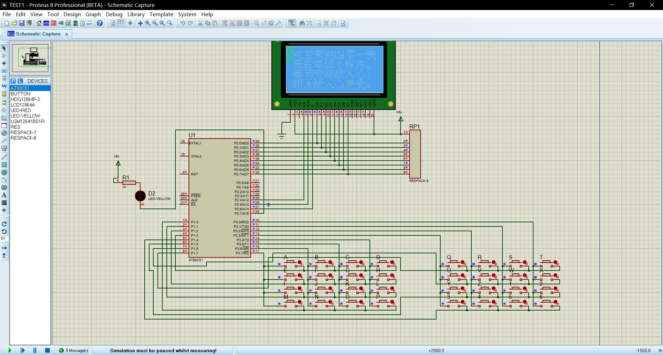This screenshot has width=663, height=355.
Task: Open the Debug menu
Action: [x=114, y=14]
